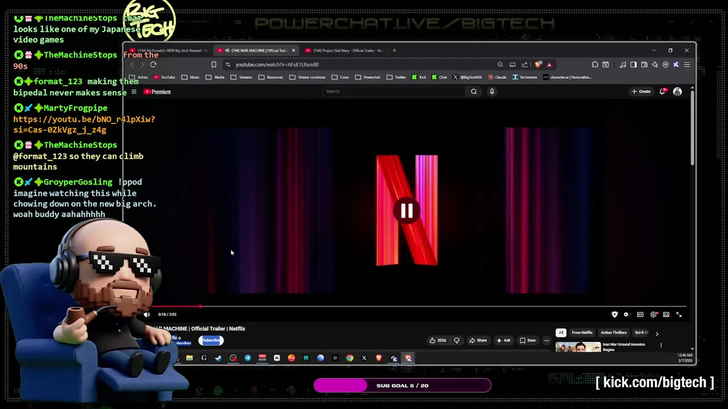Viewport: 728px width, 409px height.
Task: Reload the current page
Action: point(153,65)
